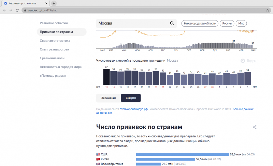
Task: Navigate to Сравнение волн section
Action: coord(52,58)
